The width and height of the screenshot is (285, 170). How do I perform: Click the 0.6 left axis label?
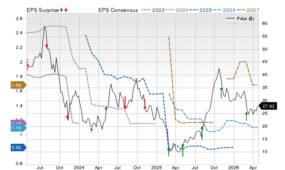click(19, 164)
